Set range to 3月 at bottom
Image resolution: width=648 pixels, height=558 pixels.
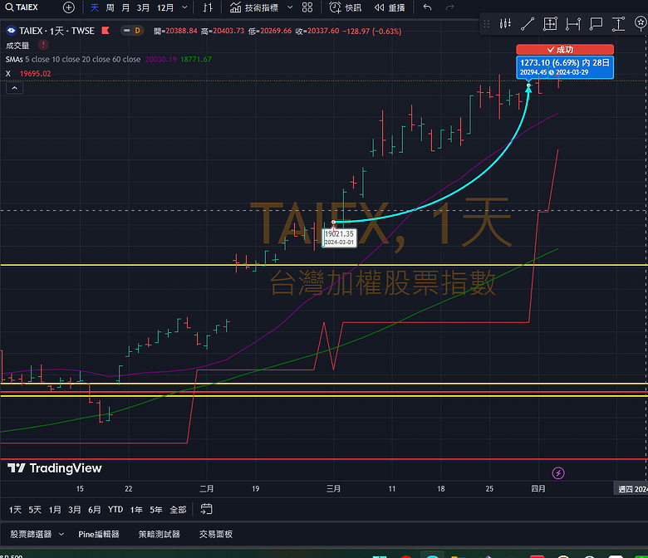pos(75,510)
